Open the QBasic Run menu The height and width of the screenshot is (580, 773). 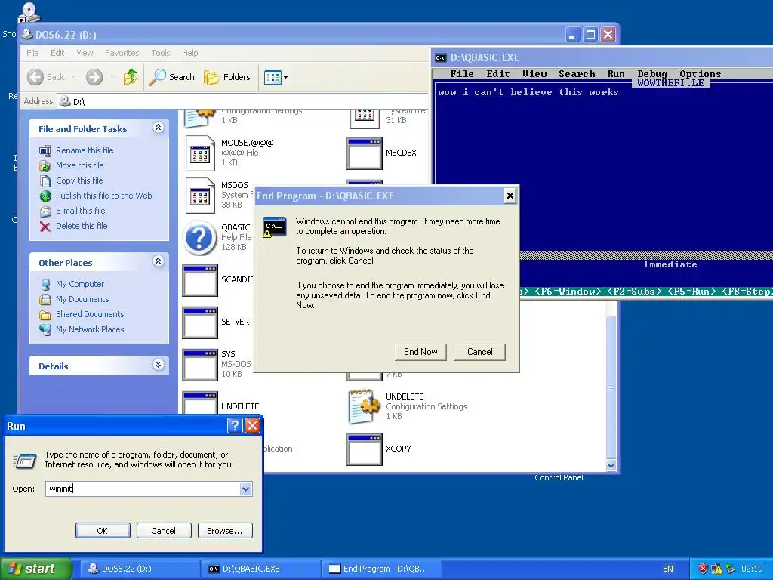pyautogui.click(x=616, y=74)
